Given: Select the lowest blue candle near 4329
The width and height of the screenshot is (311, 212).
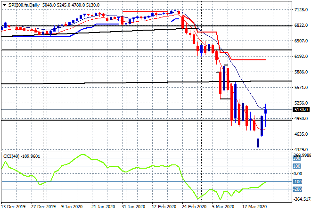Looking at the screenshot, I should (258, 143).
